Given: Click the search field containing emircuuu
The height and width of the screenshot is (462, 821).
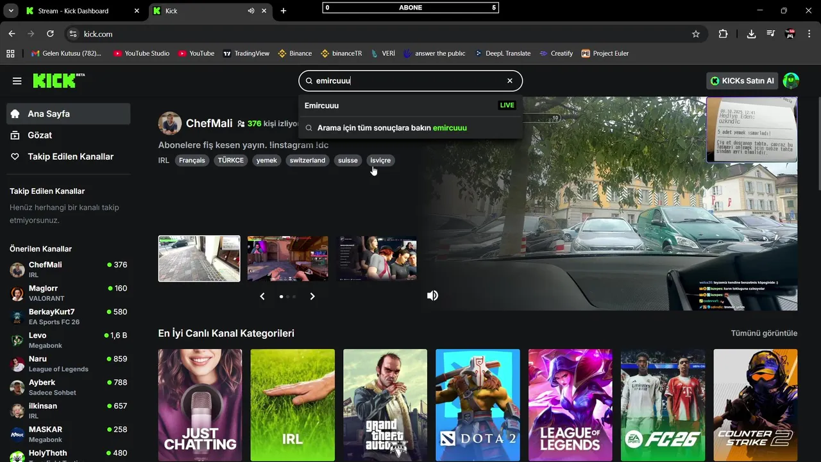Looking at the screenshot, I should pyautogui.click(x=410, y=81).
